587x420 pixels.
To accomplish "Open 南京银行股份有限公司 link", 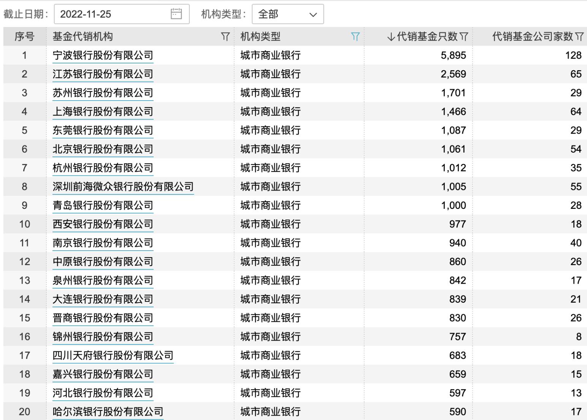I will tap(103, 243).
